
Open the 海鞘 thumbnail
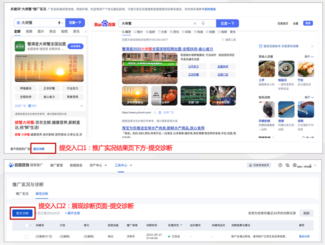pos(306,110)
